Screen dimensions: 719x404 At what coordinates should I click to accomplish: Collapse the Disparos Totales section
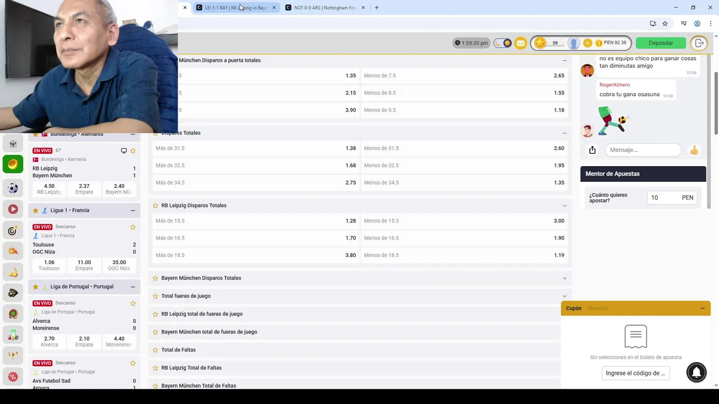tap(565, 133)
